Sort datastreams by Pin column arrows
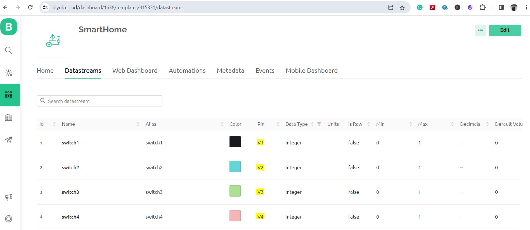Viewport: 530px width, 230px height. pos(278,124)
